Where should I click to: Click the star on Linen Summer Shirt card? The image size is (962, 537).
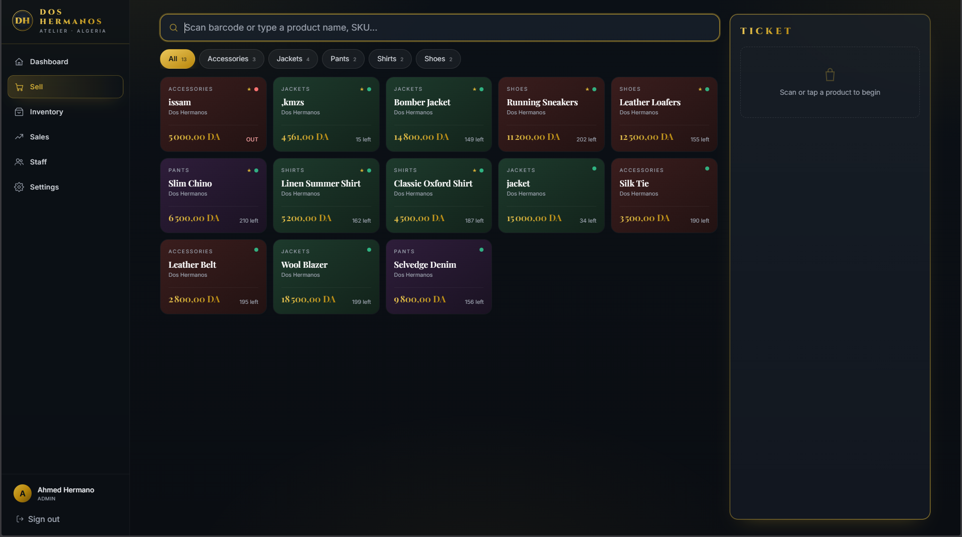(362, 170)
